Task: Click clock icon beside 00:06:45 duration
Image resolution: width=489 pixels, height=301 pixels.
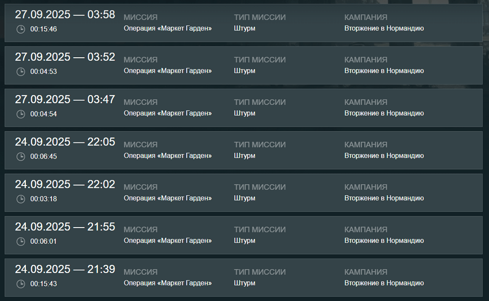Action: point(21,157)
